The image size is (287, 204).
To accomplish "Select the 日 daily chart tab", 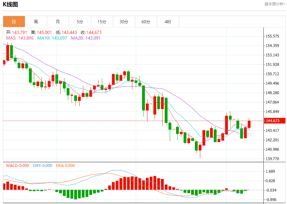I will (14, 22).
